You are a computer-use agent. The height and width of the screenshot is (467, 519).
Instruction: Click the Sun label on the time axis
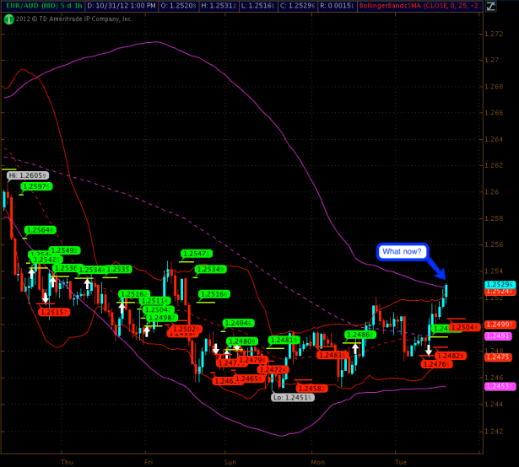230,462
